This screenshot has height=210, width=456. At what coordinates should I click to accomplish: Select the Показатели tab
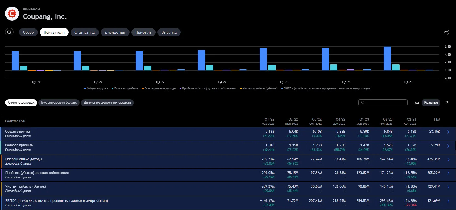pos(54,32)
